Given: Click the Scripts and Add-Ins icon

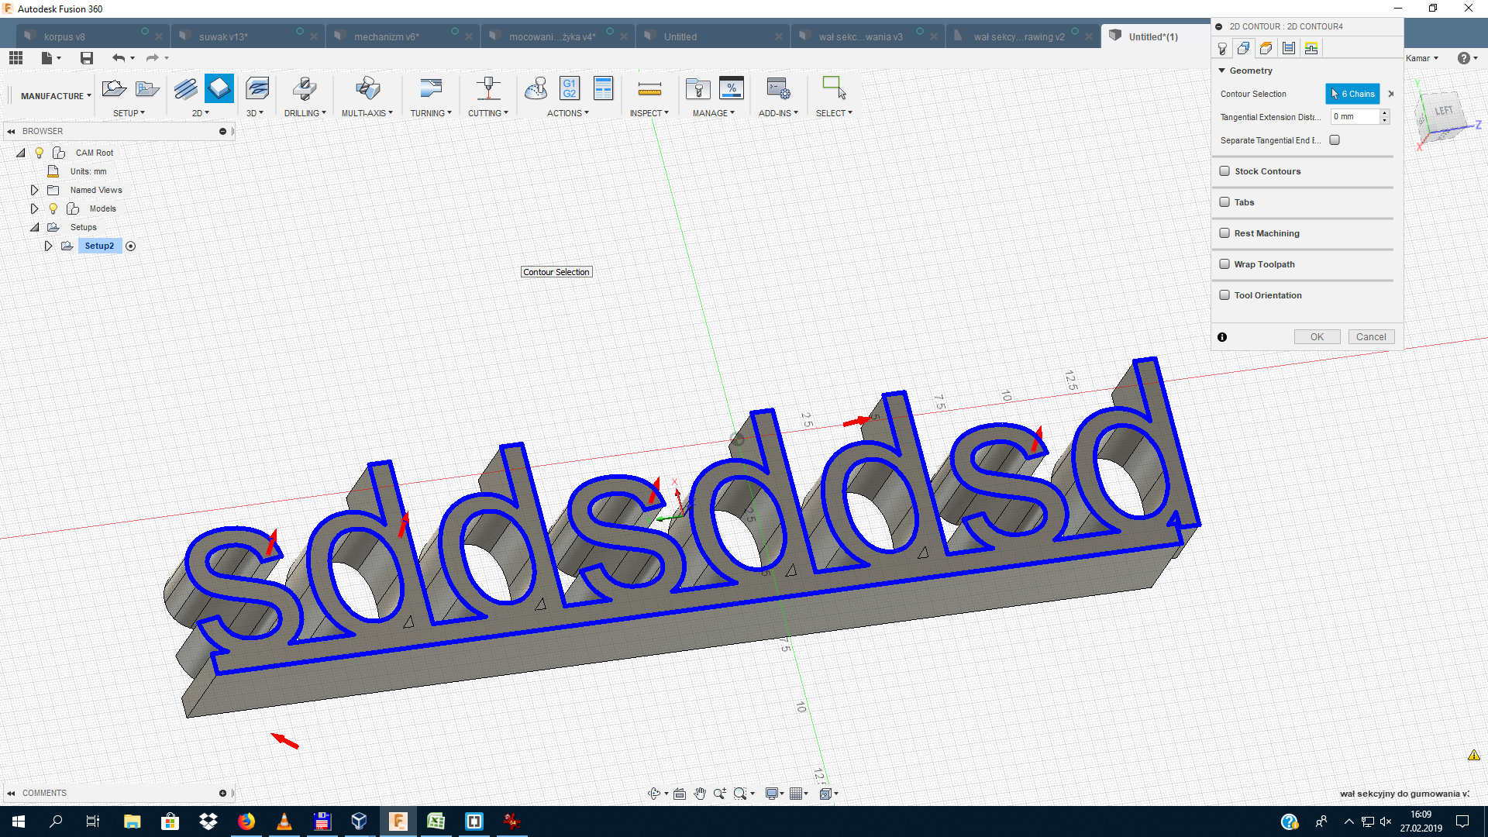Looking at the screenshot, I should (x=778, y=88).
